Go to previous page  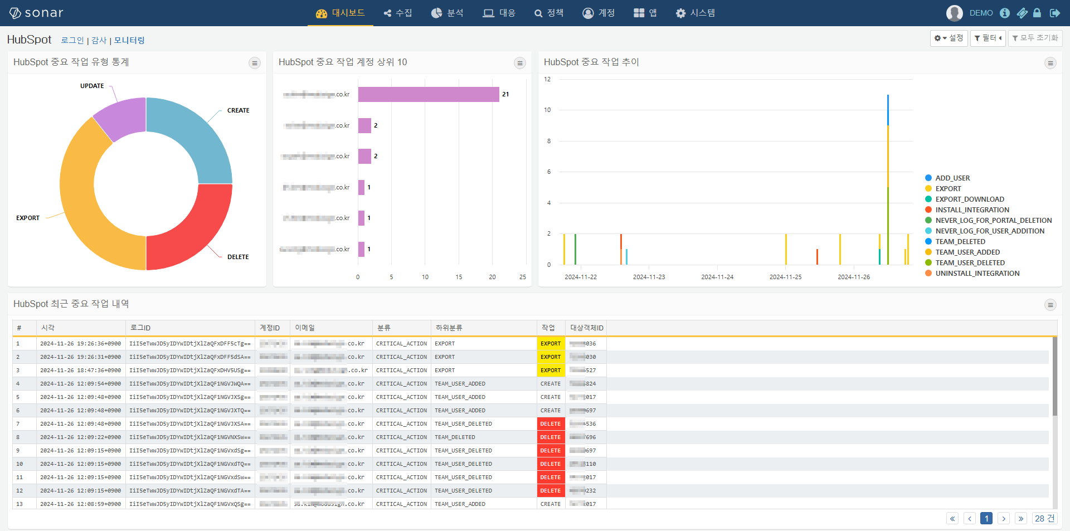tap(970, 518)
